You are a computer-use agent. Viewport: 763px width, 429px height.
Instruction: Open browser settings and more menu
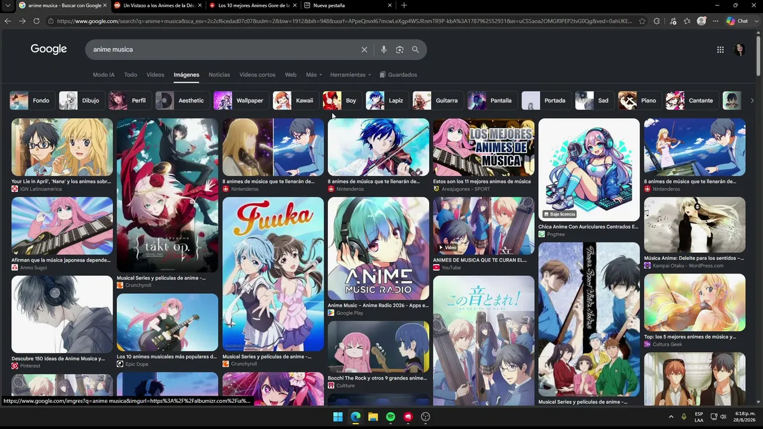click(715, 21)
